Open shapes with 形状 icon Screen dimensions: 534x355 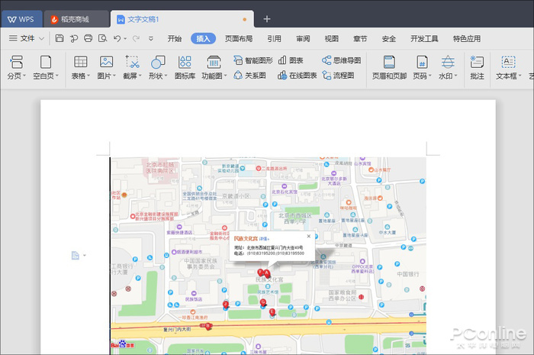(158, 67)
